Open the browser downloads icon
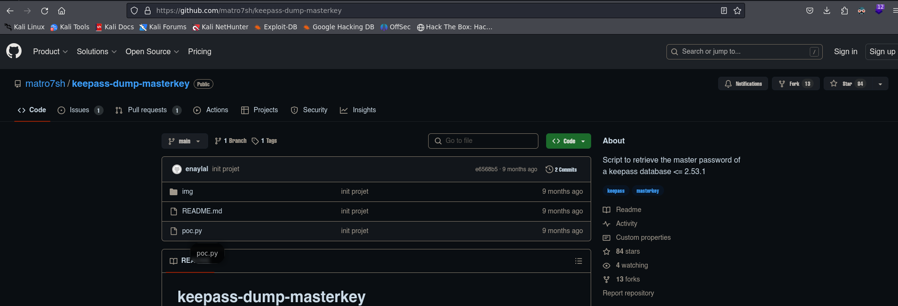 click(827, 11)
